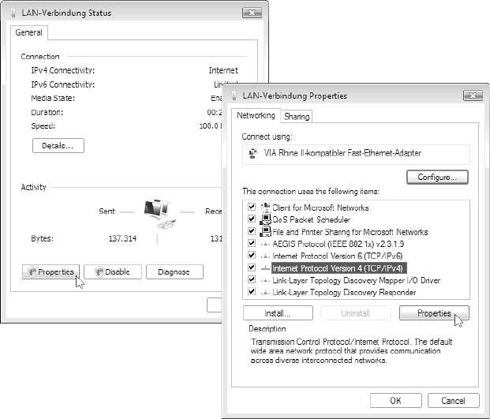Click the IPv4 Connectivity value Internet
Viewport: 490px width, 419px height.
tap(223, 70)
